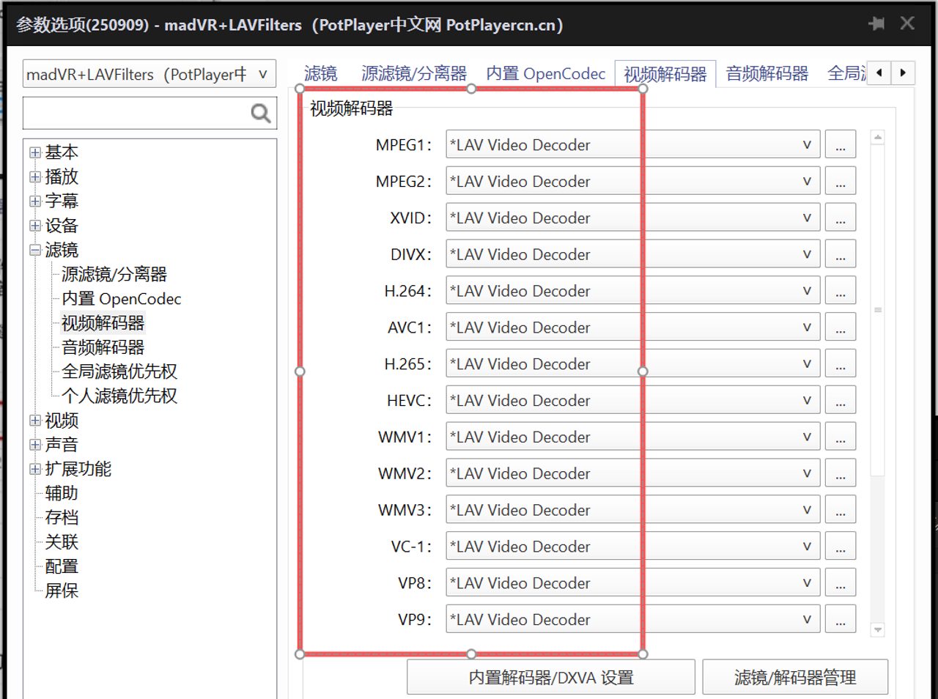The width and height of the screenshot is (938, 699).
Task: Switch to the 滤镜 tab
Action: [x=321, y=73]
